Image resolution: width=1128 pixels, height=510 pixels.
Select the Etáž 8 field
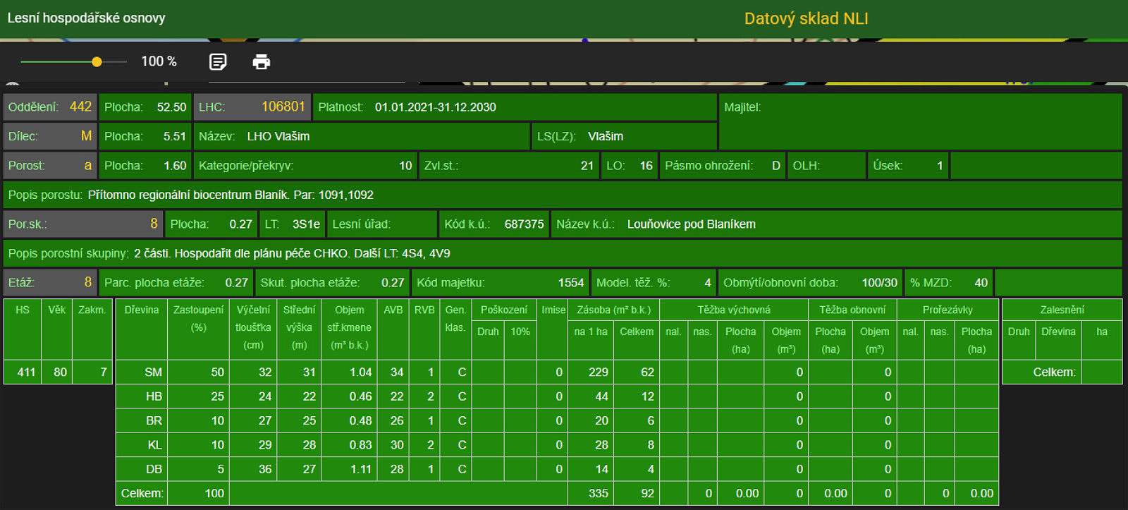point(50,282)
